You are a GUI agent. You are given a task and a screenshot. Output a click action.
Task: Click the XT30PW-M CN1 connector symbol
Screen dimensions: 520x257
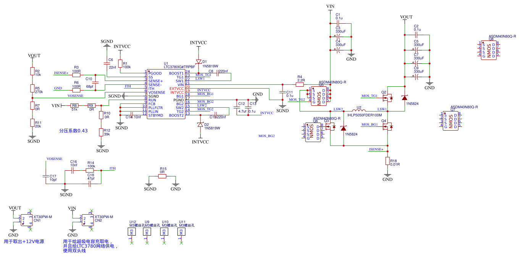(x=26, y=220)
